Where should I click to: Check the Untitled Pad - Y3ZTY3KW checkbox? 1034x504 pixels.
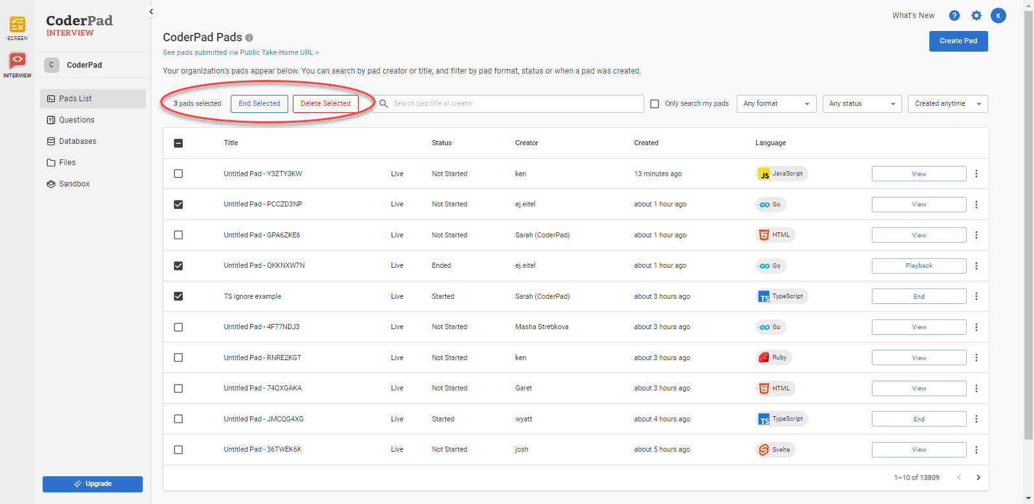pos(178,174)
